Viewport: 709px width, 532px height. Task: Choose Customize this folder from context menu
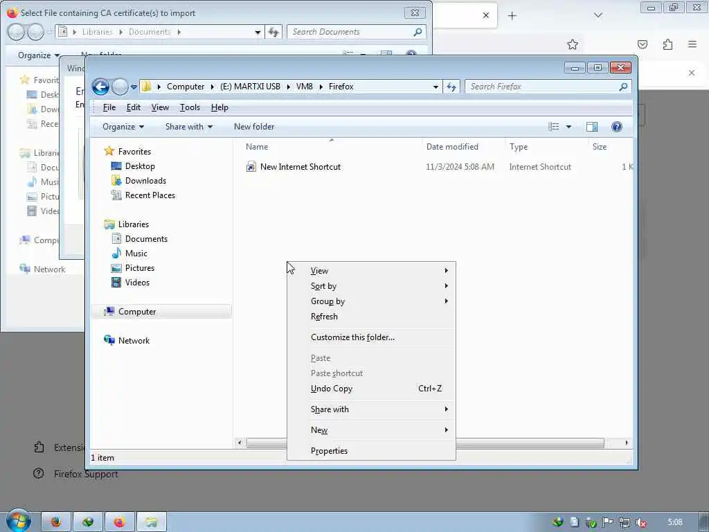[371, 337]
